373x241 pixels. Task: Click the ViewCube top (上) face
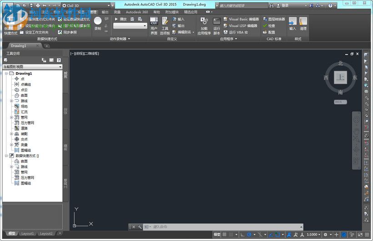340,77
